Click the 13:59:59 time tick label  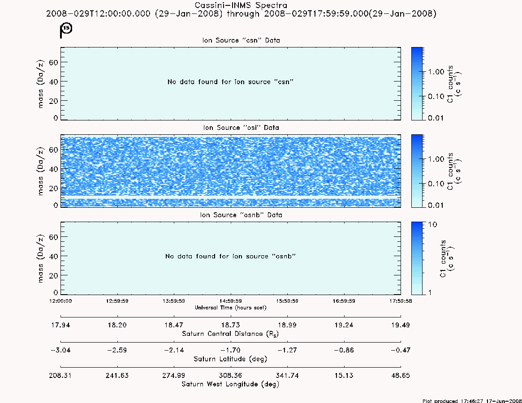tap(174, 301)
